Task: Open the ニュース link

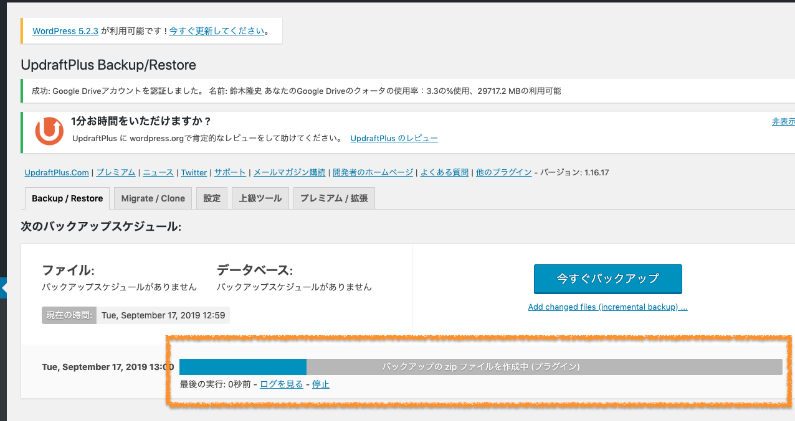Action: (x=158, y=172)
